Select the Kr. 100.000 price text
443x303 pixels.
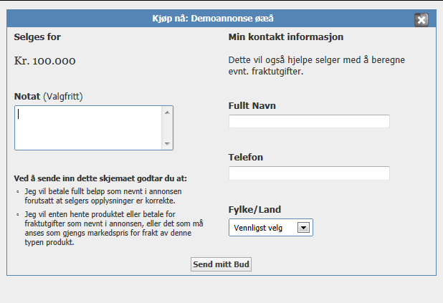click(x=45, y=61)
